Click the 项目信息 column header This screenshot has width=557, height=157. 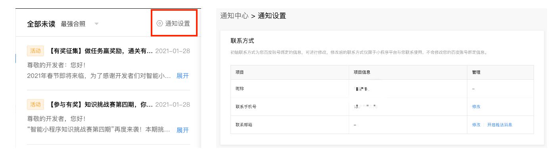(362, 73)
